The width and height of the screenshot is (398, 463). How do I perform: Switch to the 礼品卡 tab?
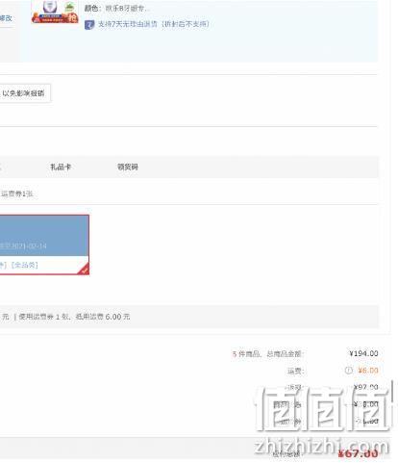click(61, 167)
